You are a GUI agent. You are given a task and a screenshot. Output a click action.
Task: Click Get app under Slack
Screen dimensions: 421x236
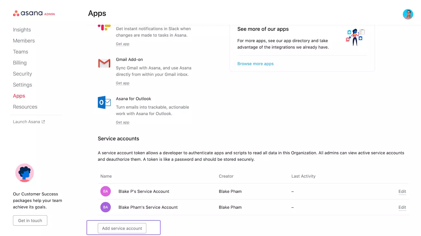pos(122,44)
